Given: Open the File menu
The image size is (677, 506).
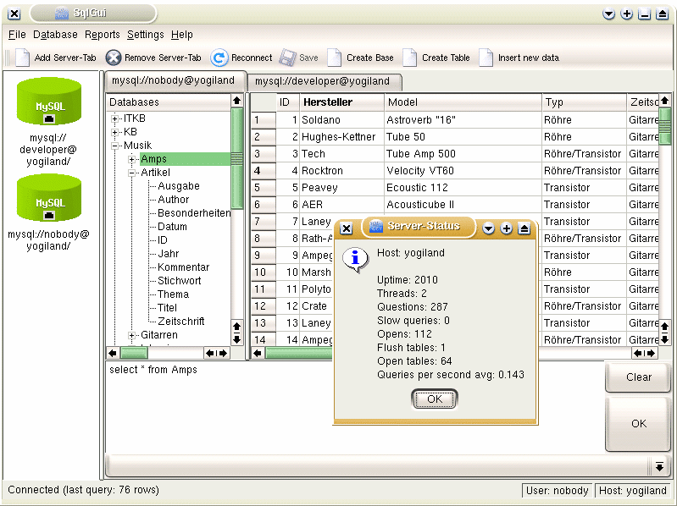Looking at the screenshot, I should point(17,35).
